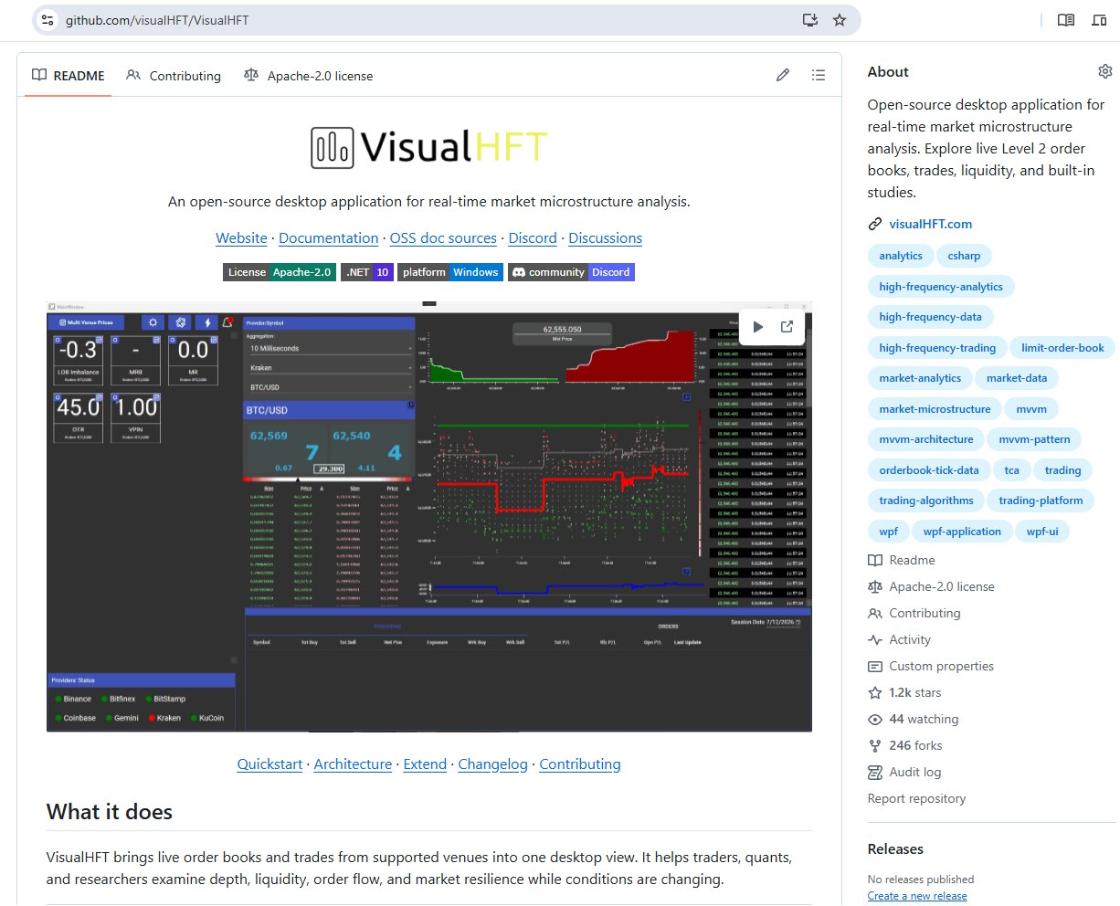The height and width of the screenshot is (906, 1120).
Task: Select the trading-algorithms topic tag
Action: (x=926, y=500)
